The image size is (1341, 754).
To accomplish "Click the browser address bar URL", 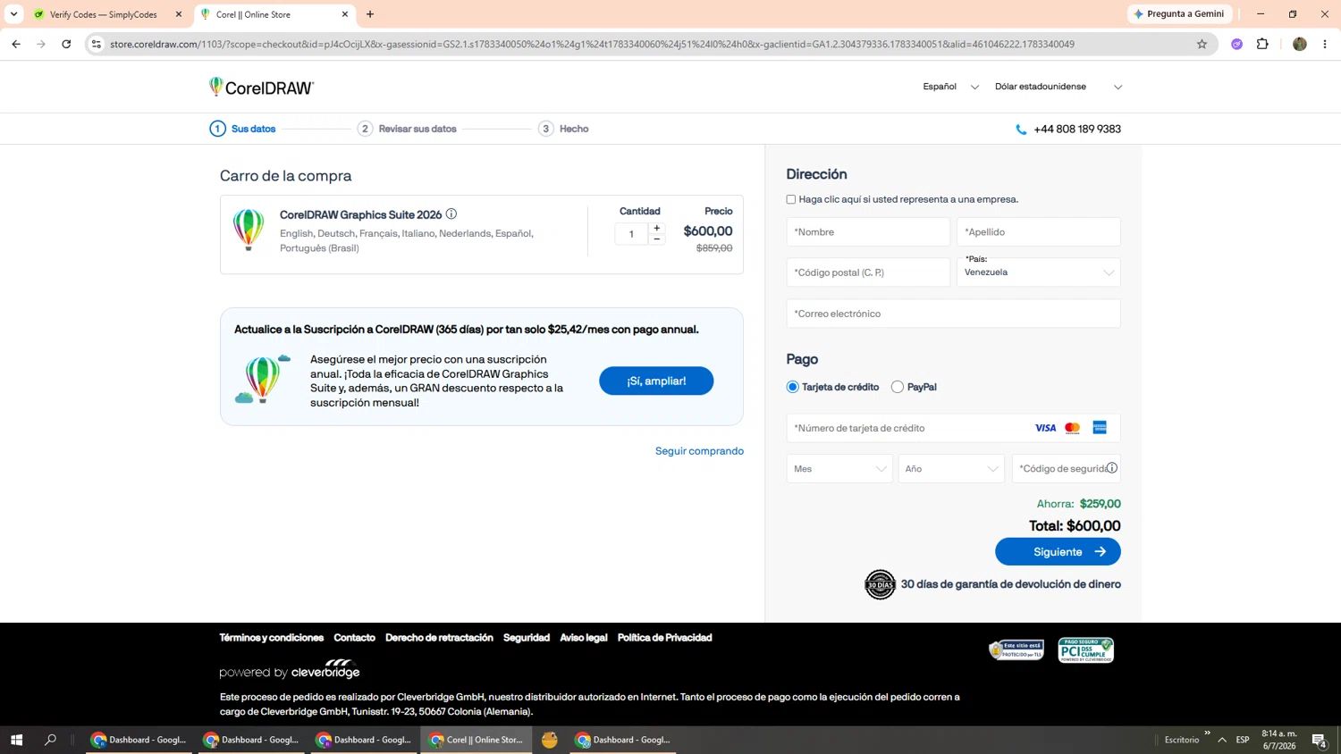I will coord(592,44).
